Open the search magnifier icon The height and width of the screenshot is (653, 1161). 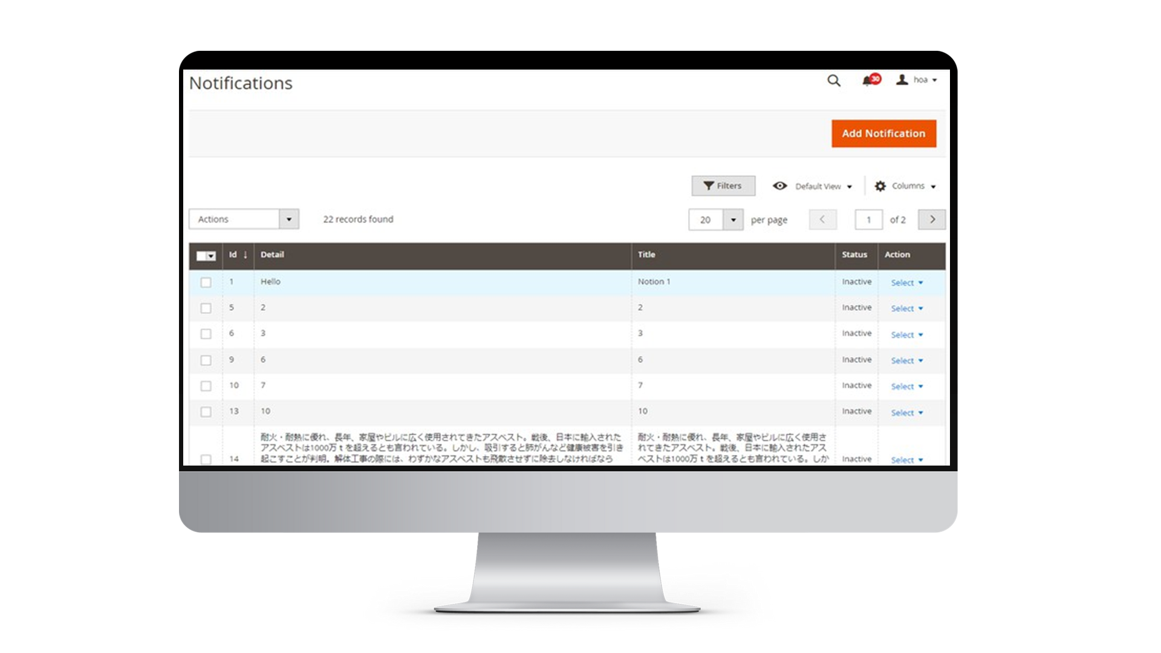coord(834,80)
